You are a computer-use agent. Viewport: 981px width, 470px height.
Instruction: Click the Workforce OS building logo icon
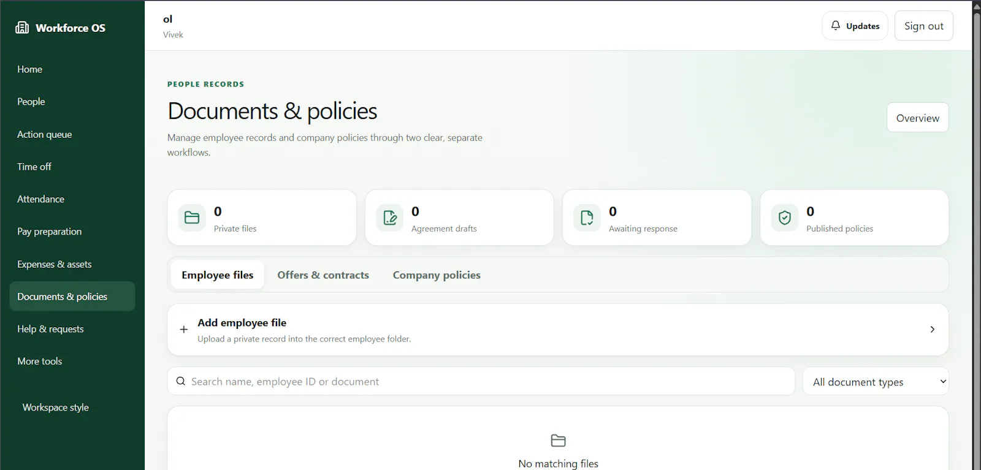tap(22, 28)
